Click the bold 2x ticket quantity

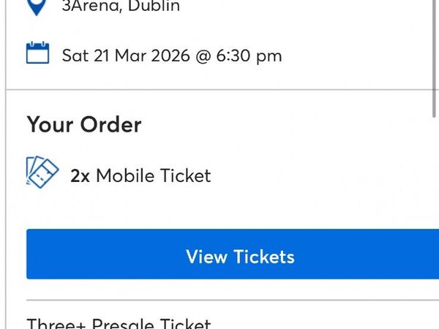(80, 175)
